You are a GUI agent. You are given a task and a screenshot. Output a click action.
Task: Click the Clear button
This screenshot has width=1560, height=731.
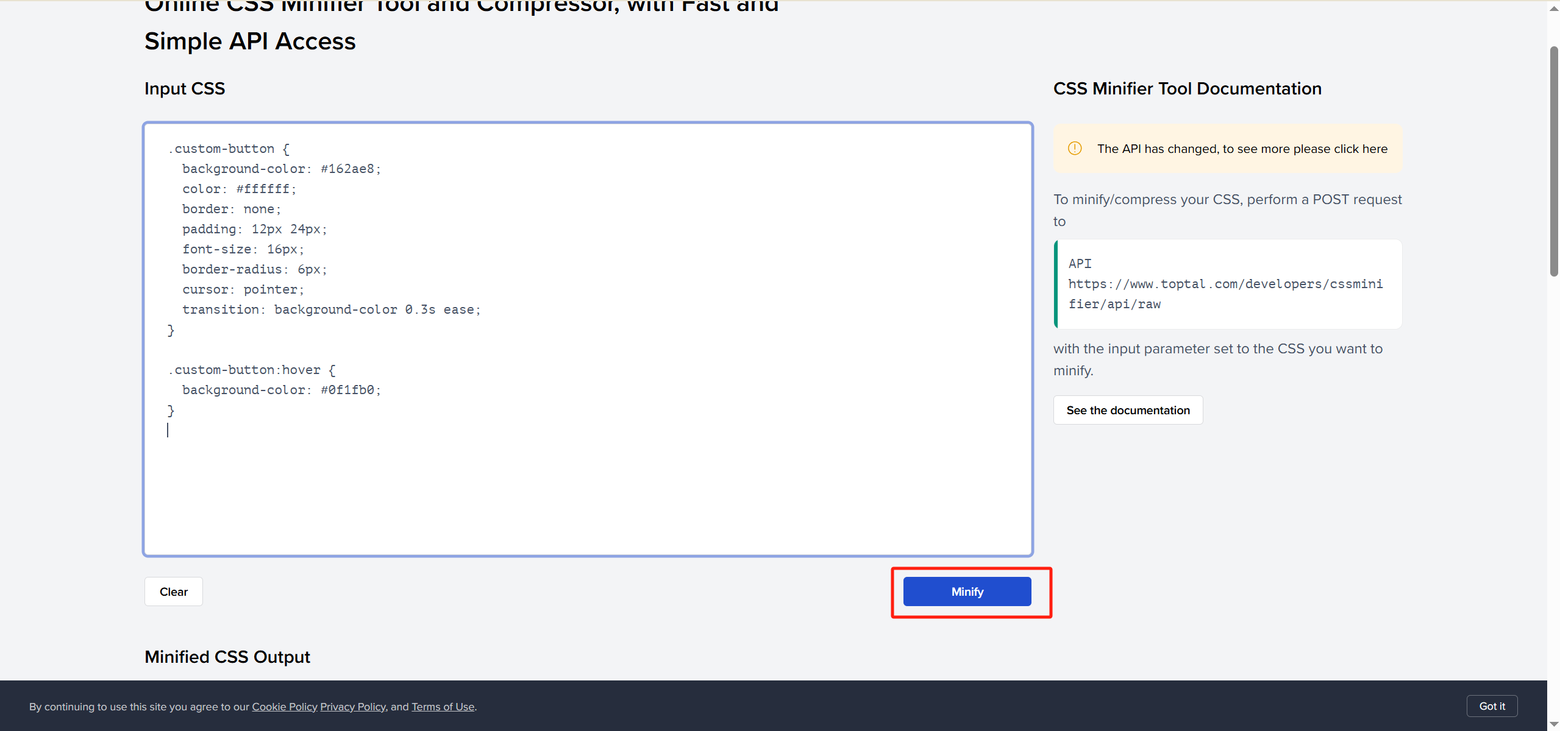[x=173, y=592]
